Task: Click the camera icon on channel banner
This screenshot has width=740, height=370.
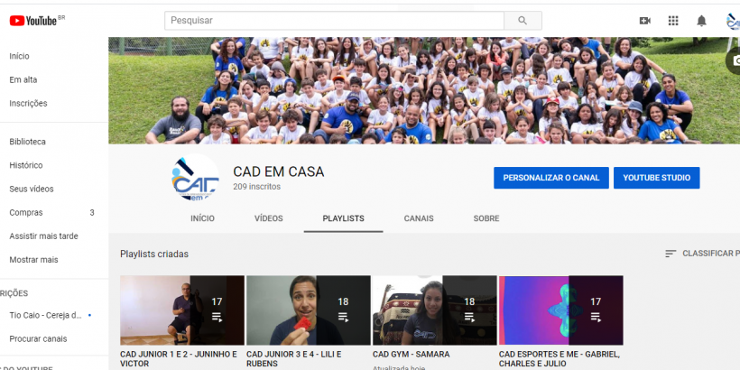Action: 734,60
